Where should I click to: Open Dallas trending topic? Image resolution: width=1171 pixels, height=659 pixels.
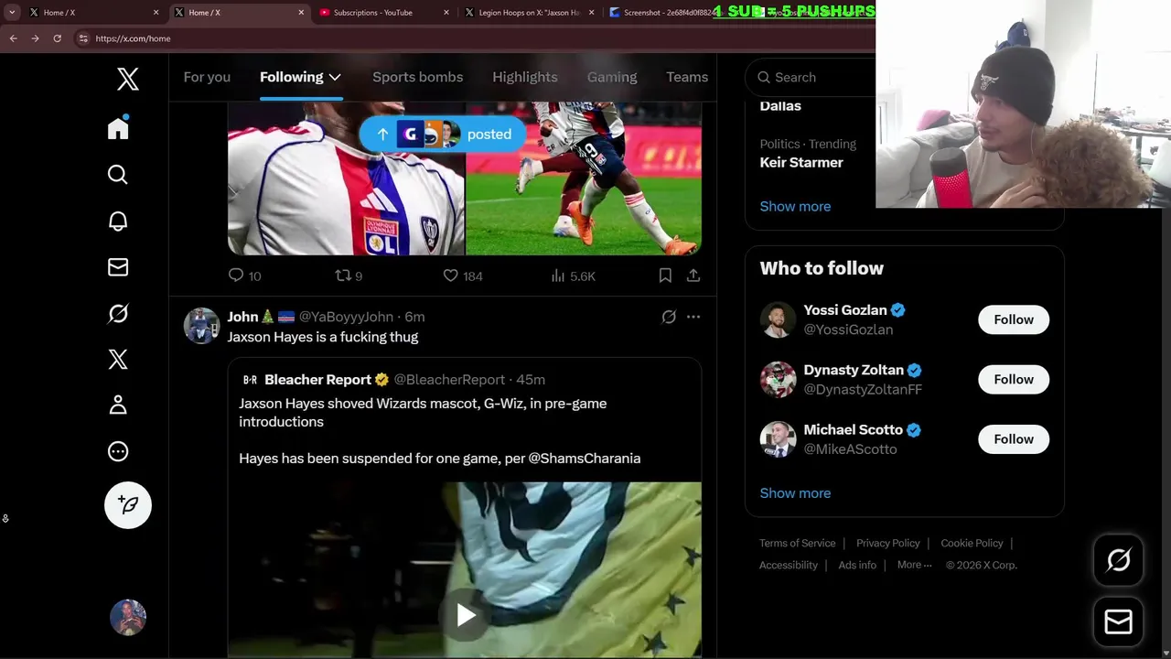pyautogui.click(x=780, y=105)
